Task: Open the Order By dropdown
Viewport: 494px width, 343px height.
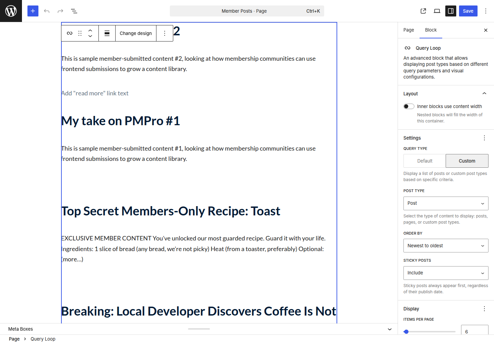Action: [x=446, y=246]
